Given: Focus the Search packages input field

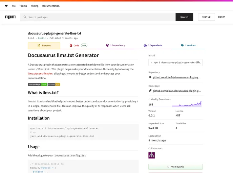Looking at the screenshot, I should 98,17.
